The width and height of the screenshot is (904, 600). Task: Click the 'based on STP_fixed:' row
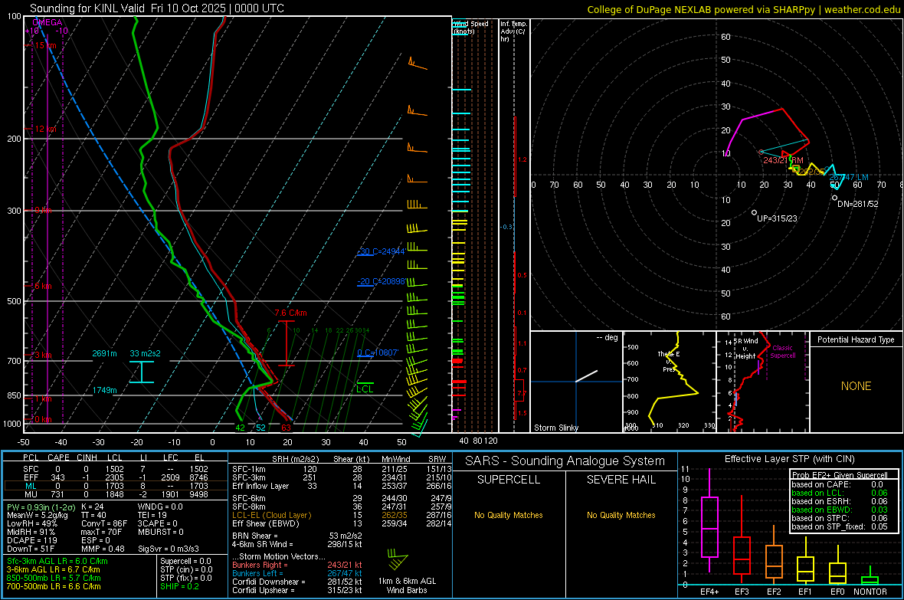point(840,526)
